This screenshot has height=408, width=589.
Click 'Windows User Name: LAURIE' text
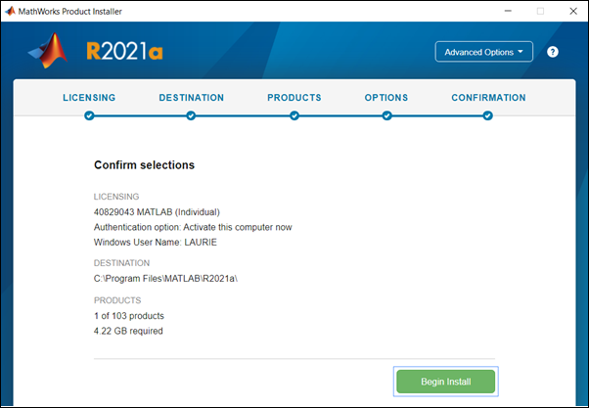coord(156,243)
